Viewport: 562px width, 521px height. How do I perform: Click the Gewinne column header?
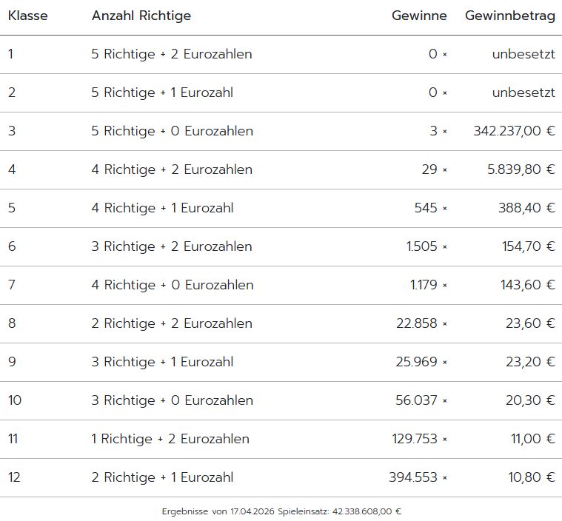419,16
